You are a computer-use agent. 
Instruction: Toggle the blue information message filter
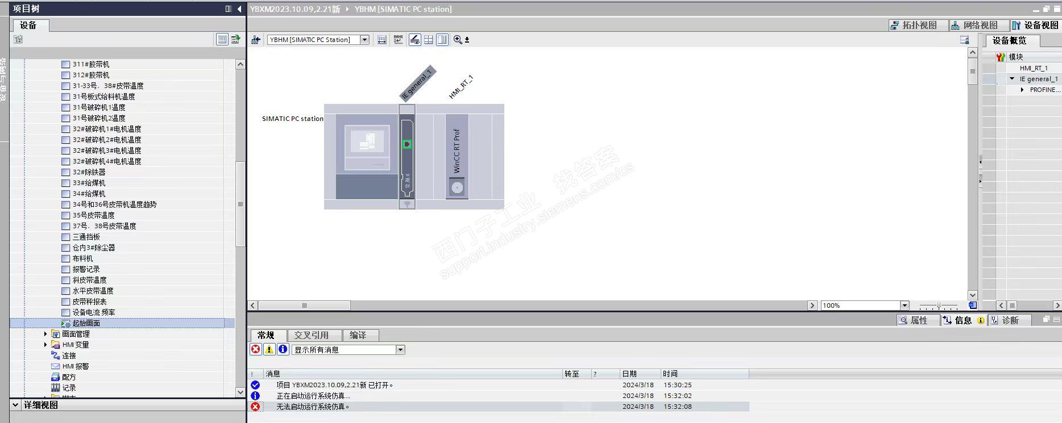coord(283,349)
